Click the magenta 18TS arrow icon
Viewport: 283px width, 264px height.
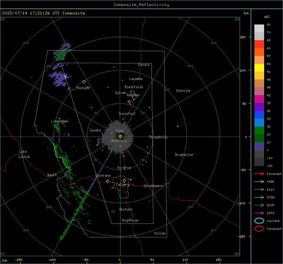[x=259, y=213]
